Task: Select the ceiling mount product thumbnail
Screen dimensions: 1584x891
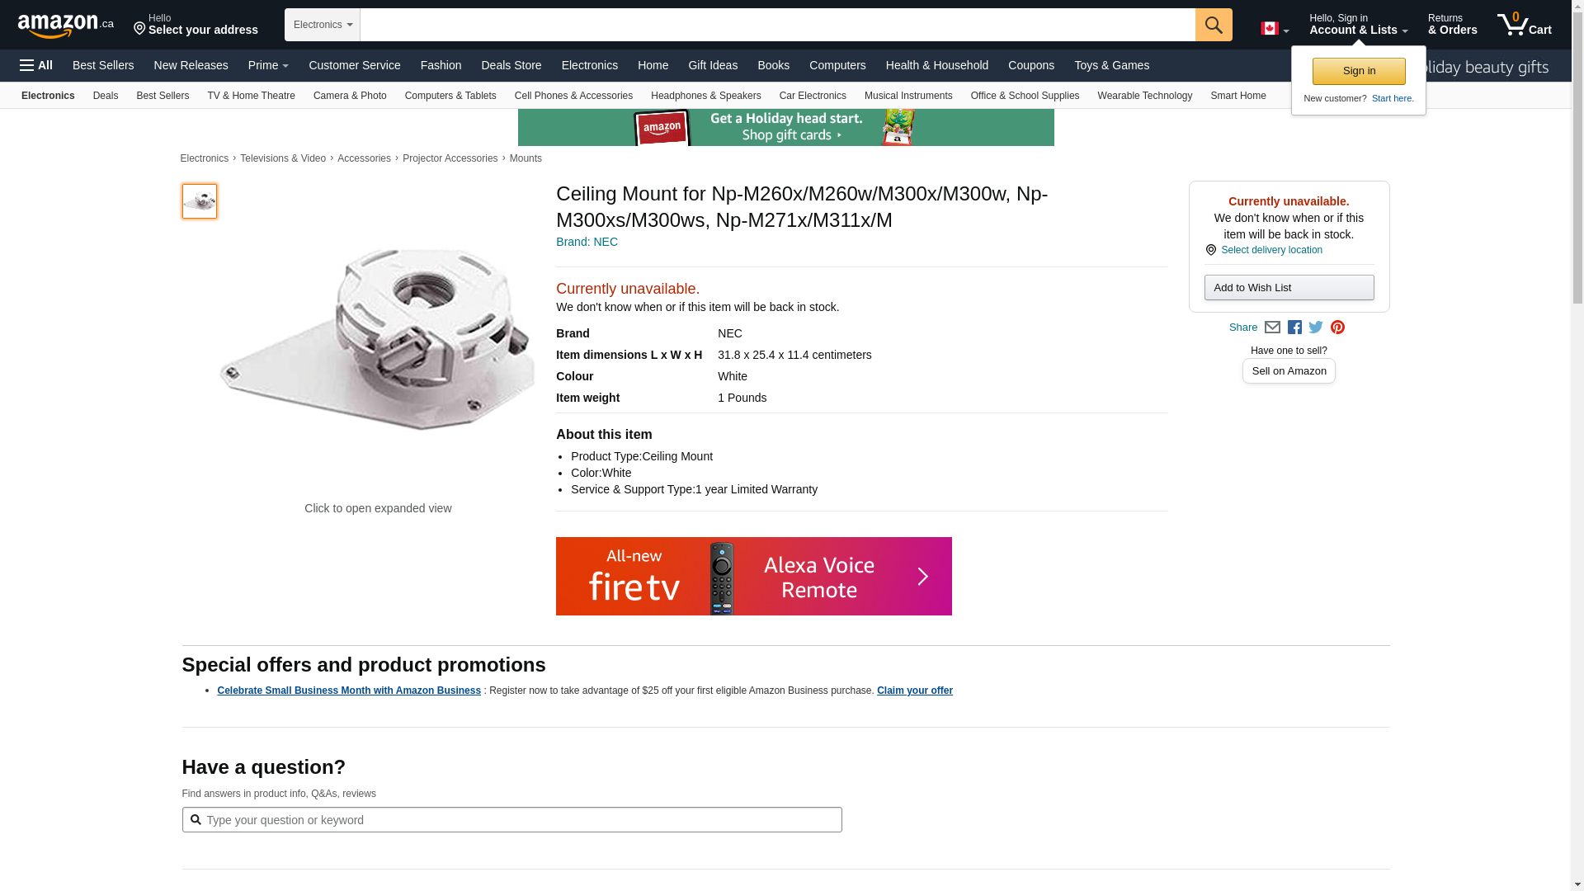Action: [x=200, y=201]
